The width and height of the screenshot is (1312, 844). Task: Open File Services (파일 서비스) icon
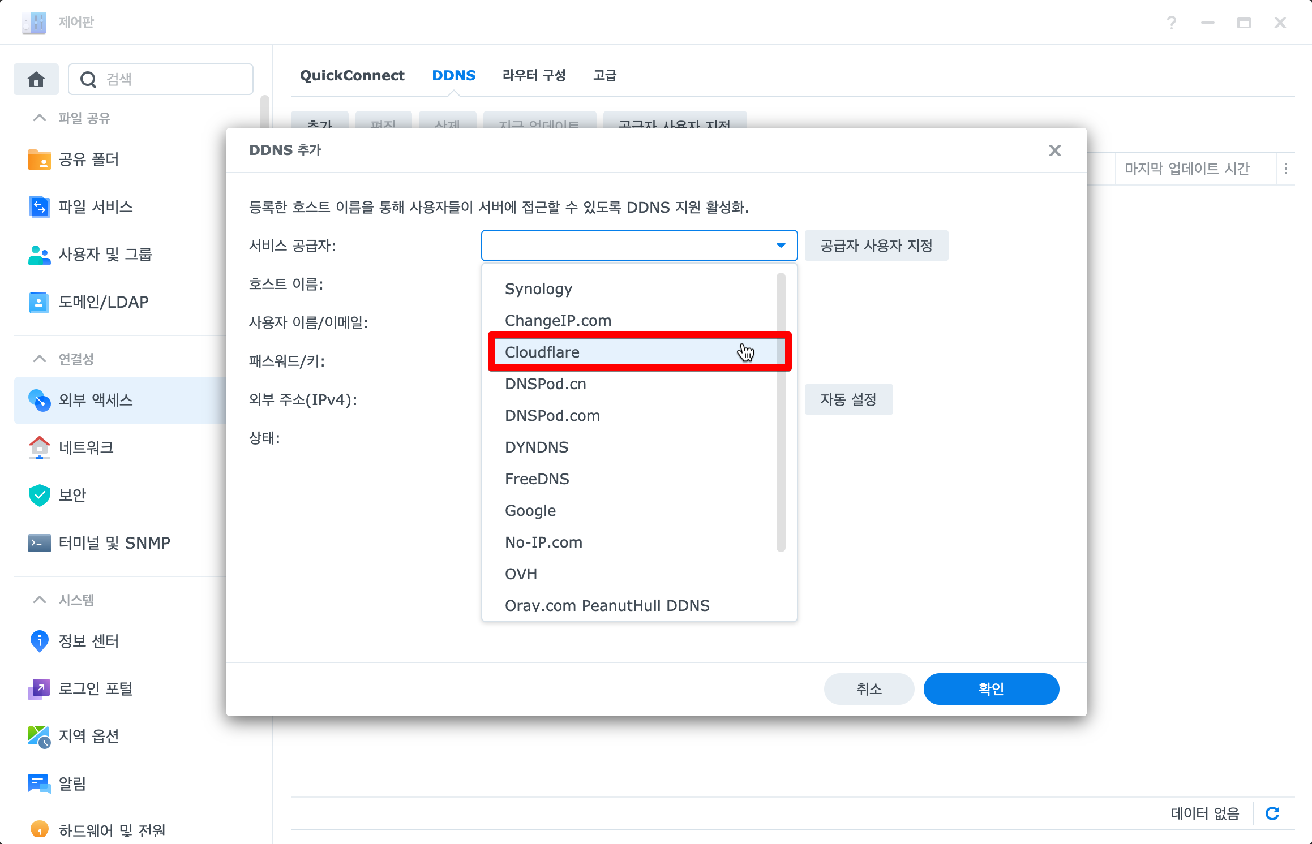(x=39, y=207)
